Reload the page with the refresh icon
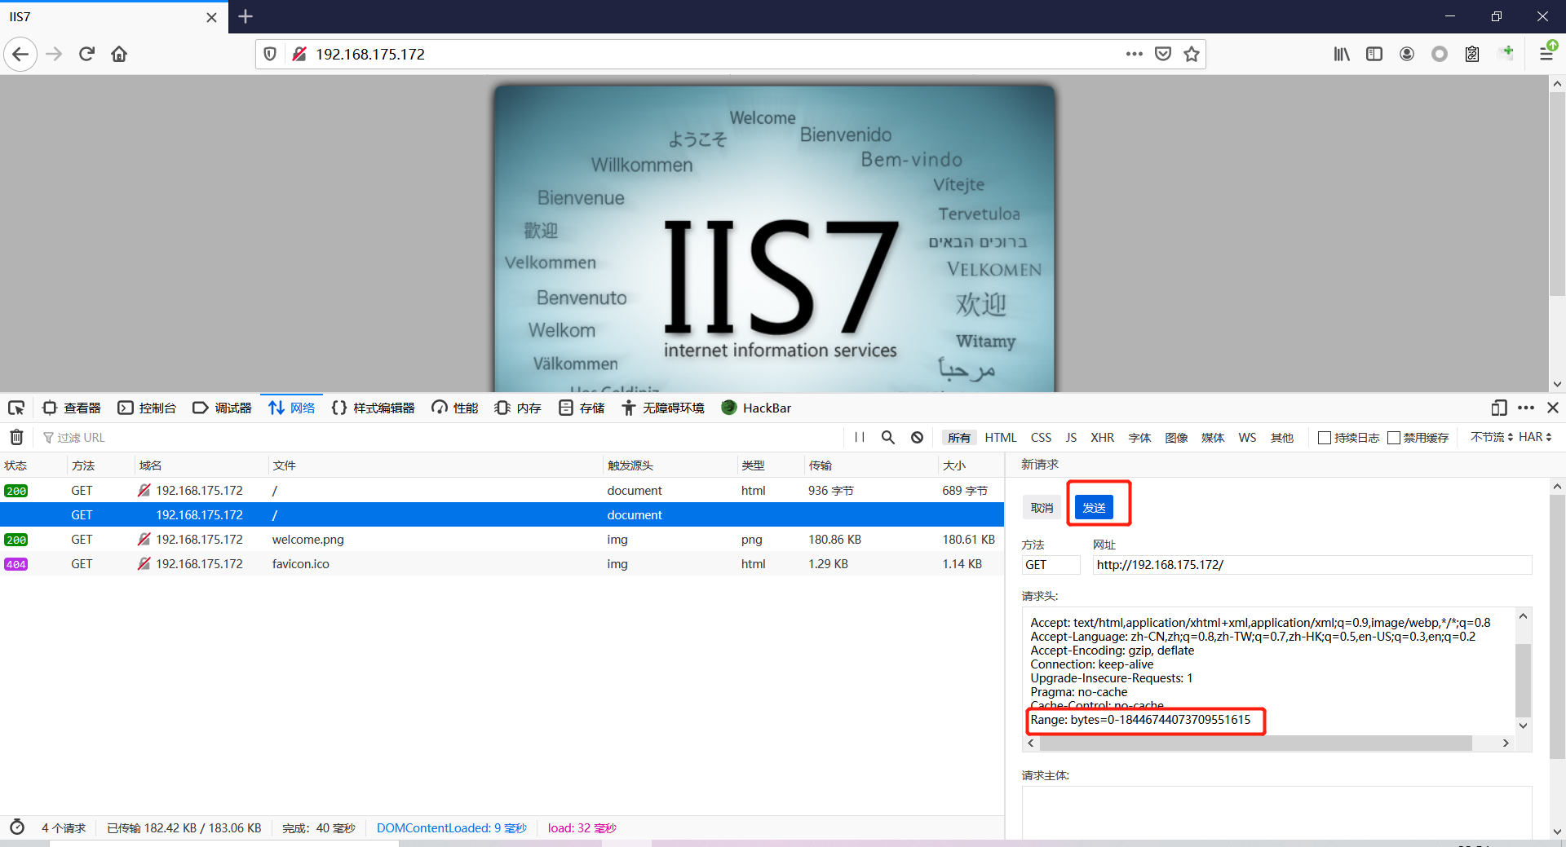This screenshot has width=1566, height=847. (x=86, y=55)
